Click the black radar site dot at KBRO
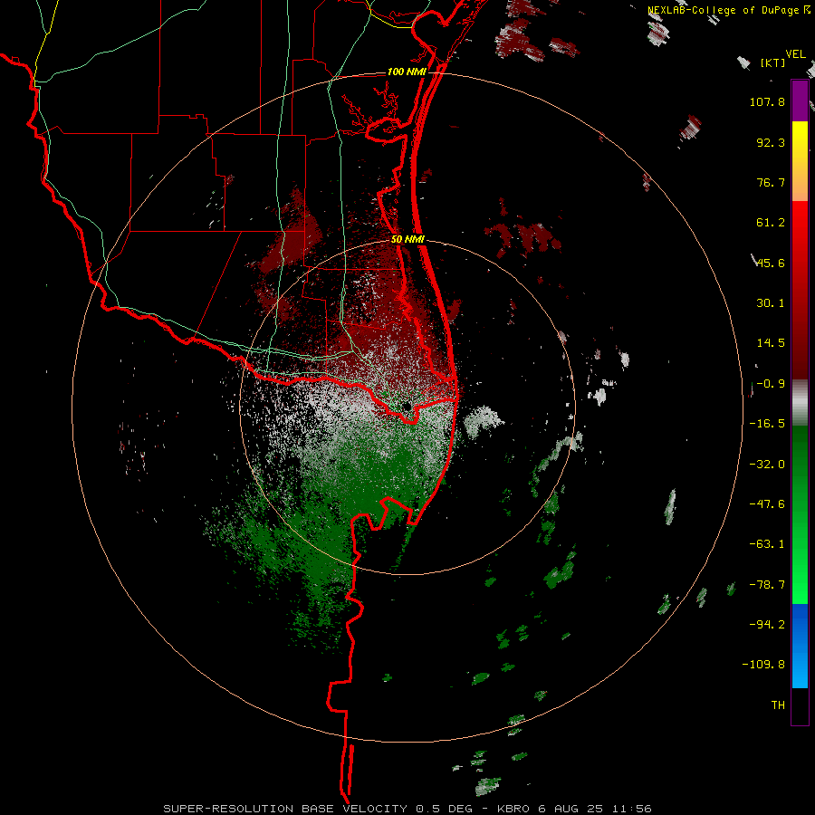Image resolution: width=815 pixels, height=815 pixels. tap(406, 406)
